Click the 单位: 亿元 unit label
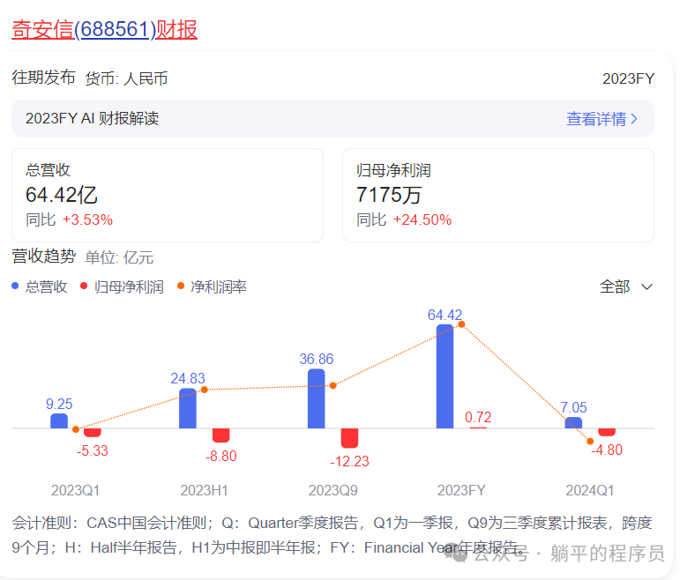 119,257
